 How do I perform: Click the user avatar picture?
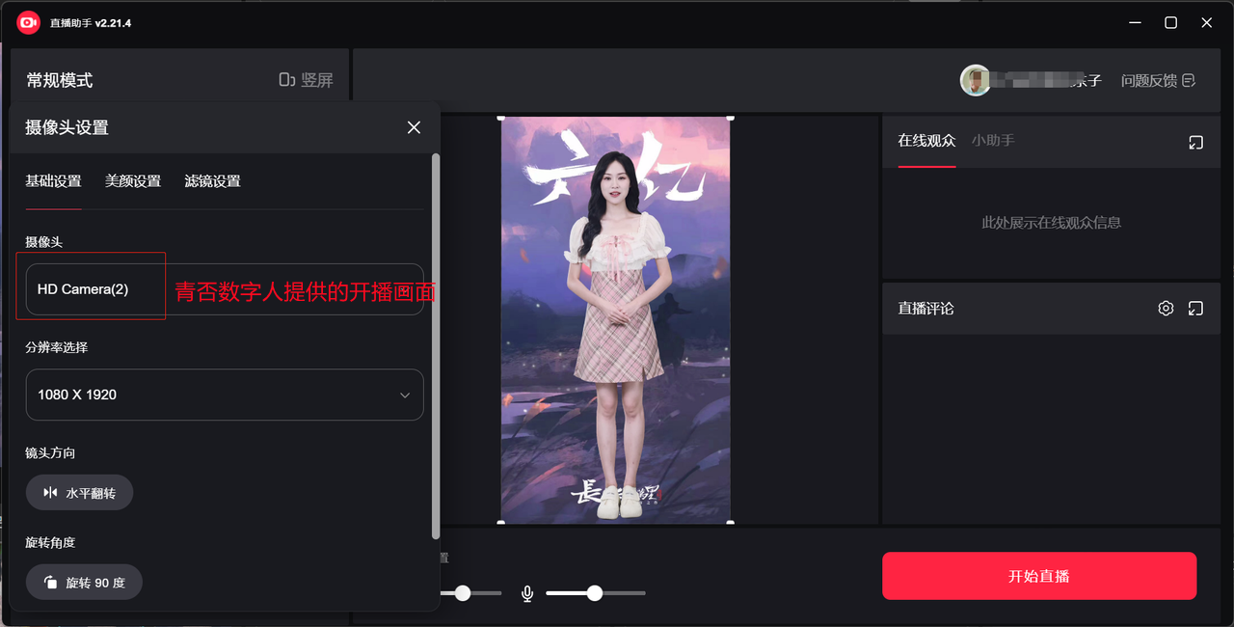[976, 80]
